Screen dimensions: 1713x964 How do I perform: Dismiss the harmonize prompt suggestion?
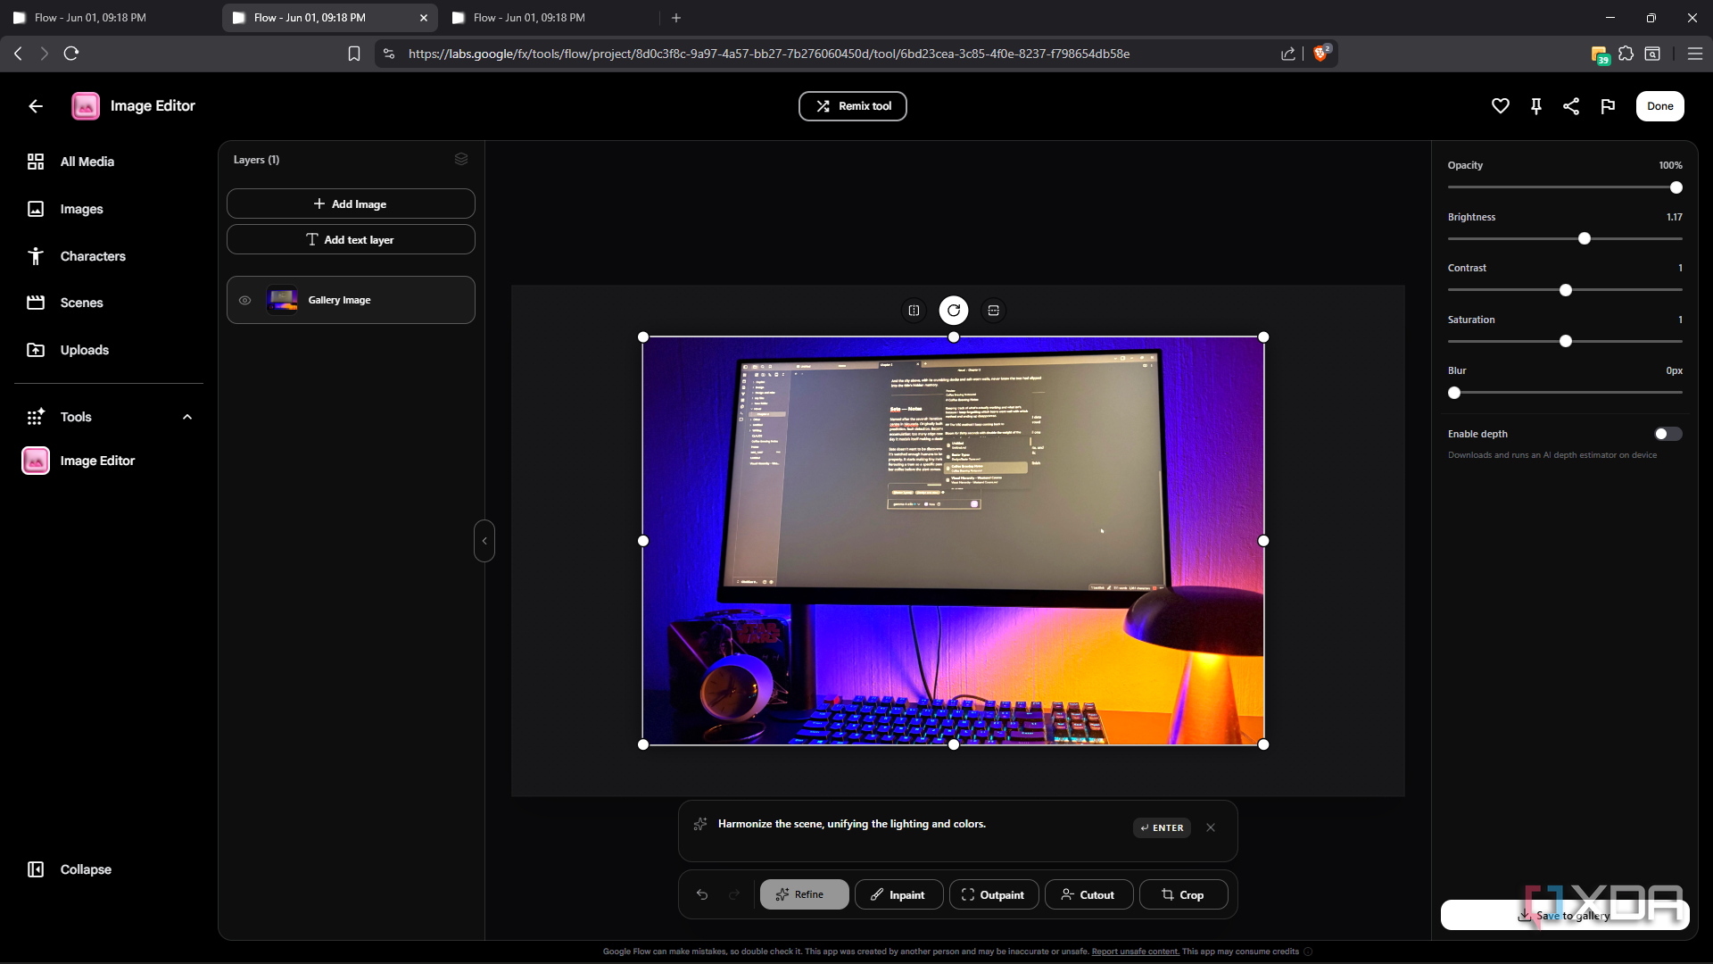(1211, 827)
